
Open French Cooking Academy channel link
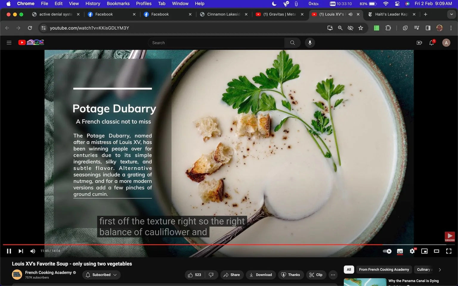(48, 272)
